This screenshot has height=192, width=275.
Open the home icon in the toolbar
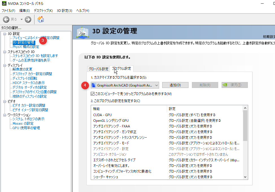click(41, 19)
